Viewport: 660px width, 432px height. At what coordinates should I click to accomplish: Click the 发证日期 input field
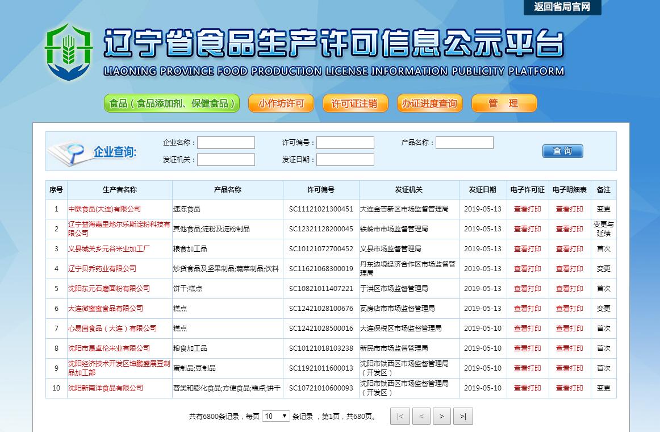(345, 160)
